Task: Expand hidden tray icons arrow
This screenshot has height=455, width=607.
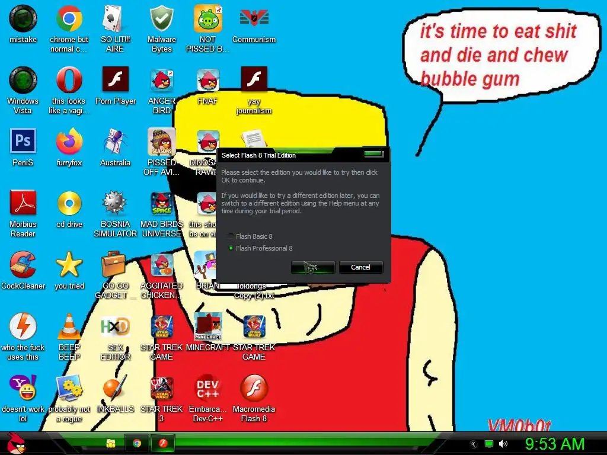Action: pos(474,444)
